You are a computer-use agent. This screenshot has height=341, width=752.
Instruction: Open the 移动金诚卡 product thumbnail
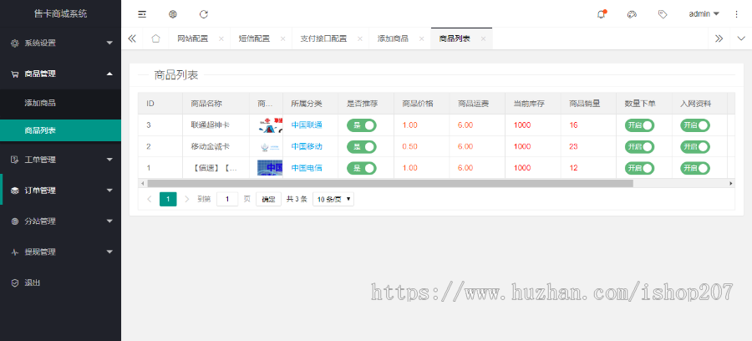point(270,146)
